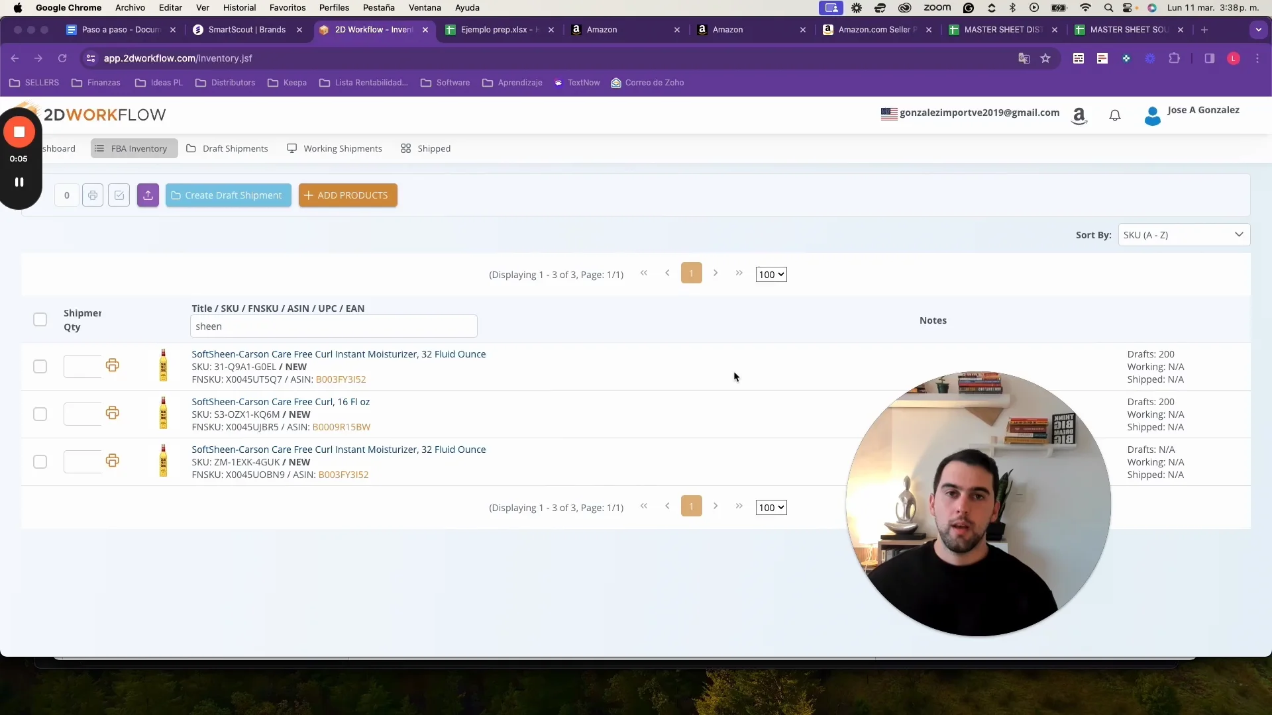
Task: Bookmark this page with star icon
Action: click(x=1045, y=58)
